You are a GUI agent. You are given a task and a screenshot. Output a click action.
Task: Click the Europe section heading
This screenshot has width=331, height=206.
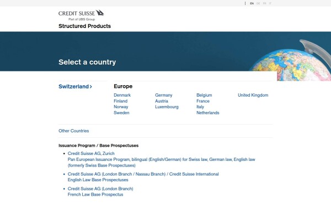(123, 86)
